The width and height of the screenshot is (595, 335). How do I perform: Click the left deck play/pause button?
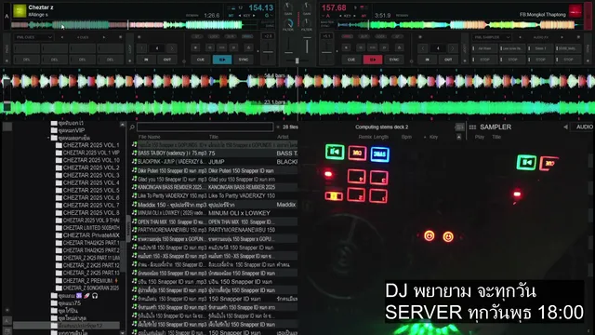(222, 60)
